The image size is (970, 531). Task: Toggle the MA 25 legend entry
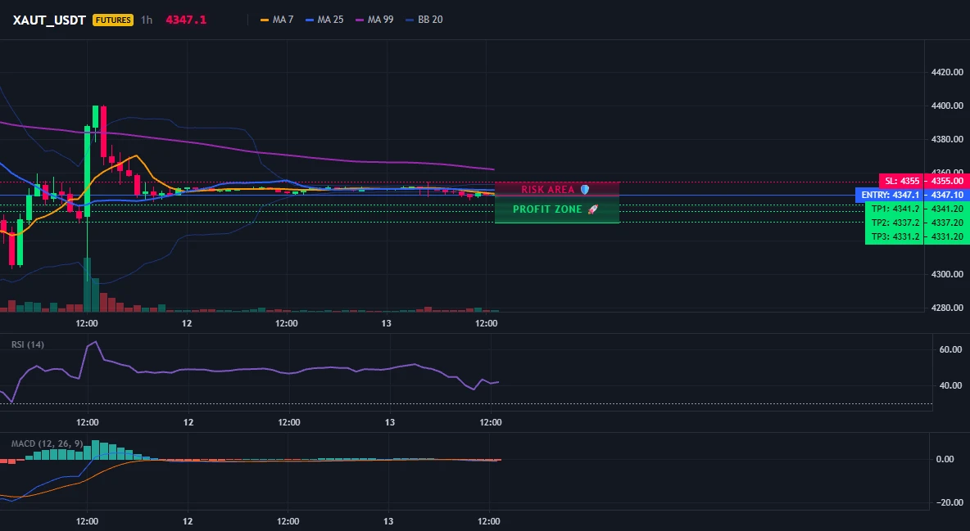pyautogui.click(x=324, y=20)
